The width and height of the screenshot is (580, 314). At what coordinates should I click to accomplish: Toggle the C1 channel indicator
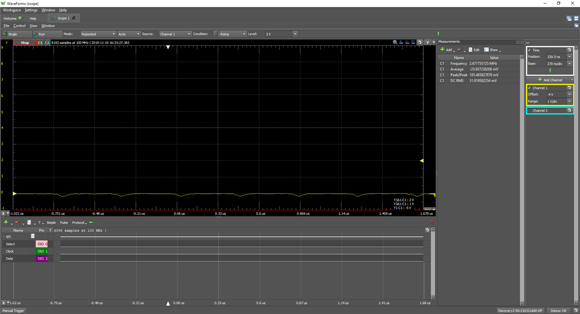coord(41,42)
